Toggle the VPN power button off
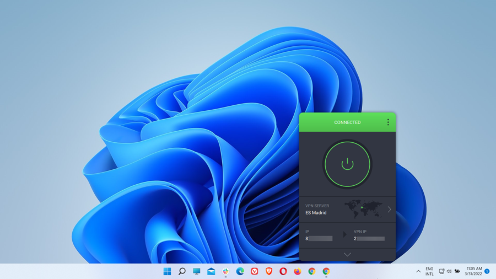Screen dimensions: 496x279 click(347, 164)
